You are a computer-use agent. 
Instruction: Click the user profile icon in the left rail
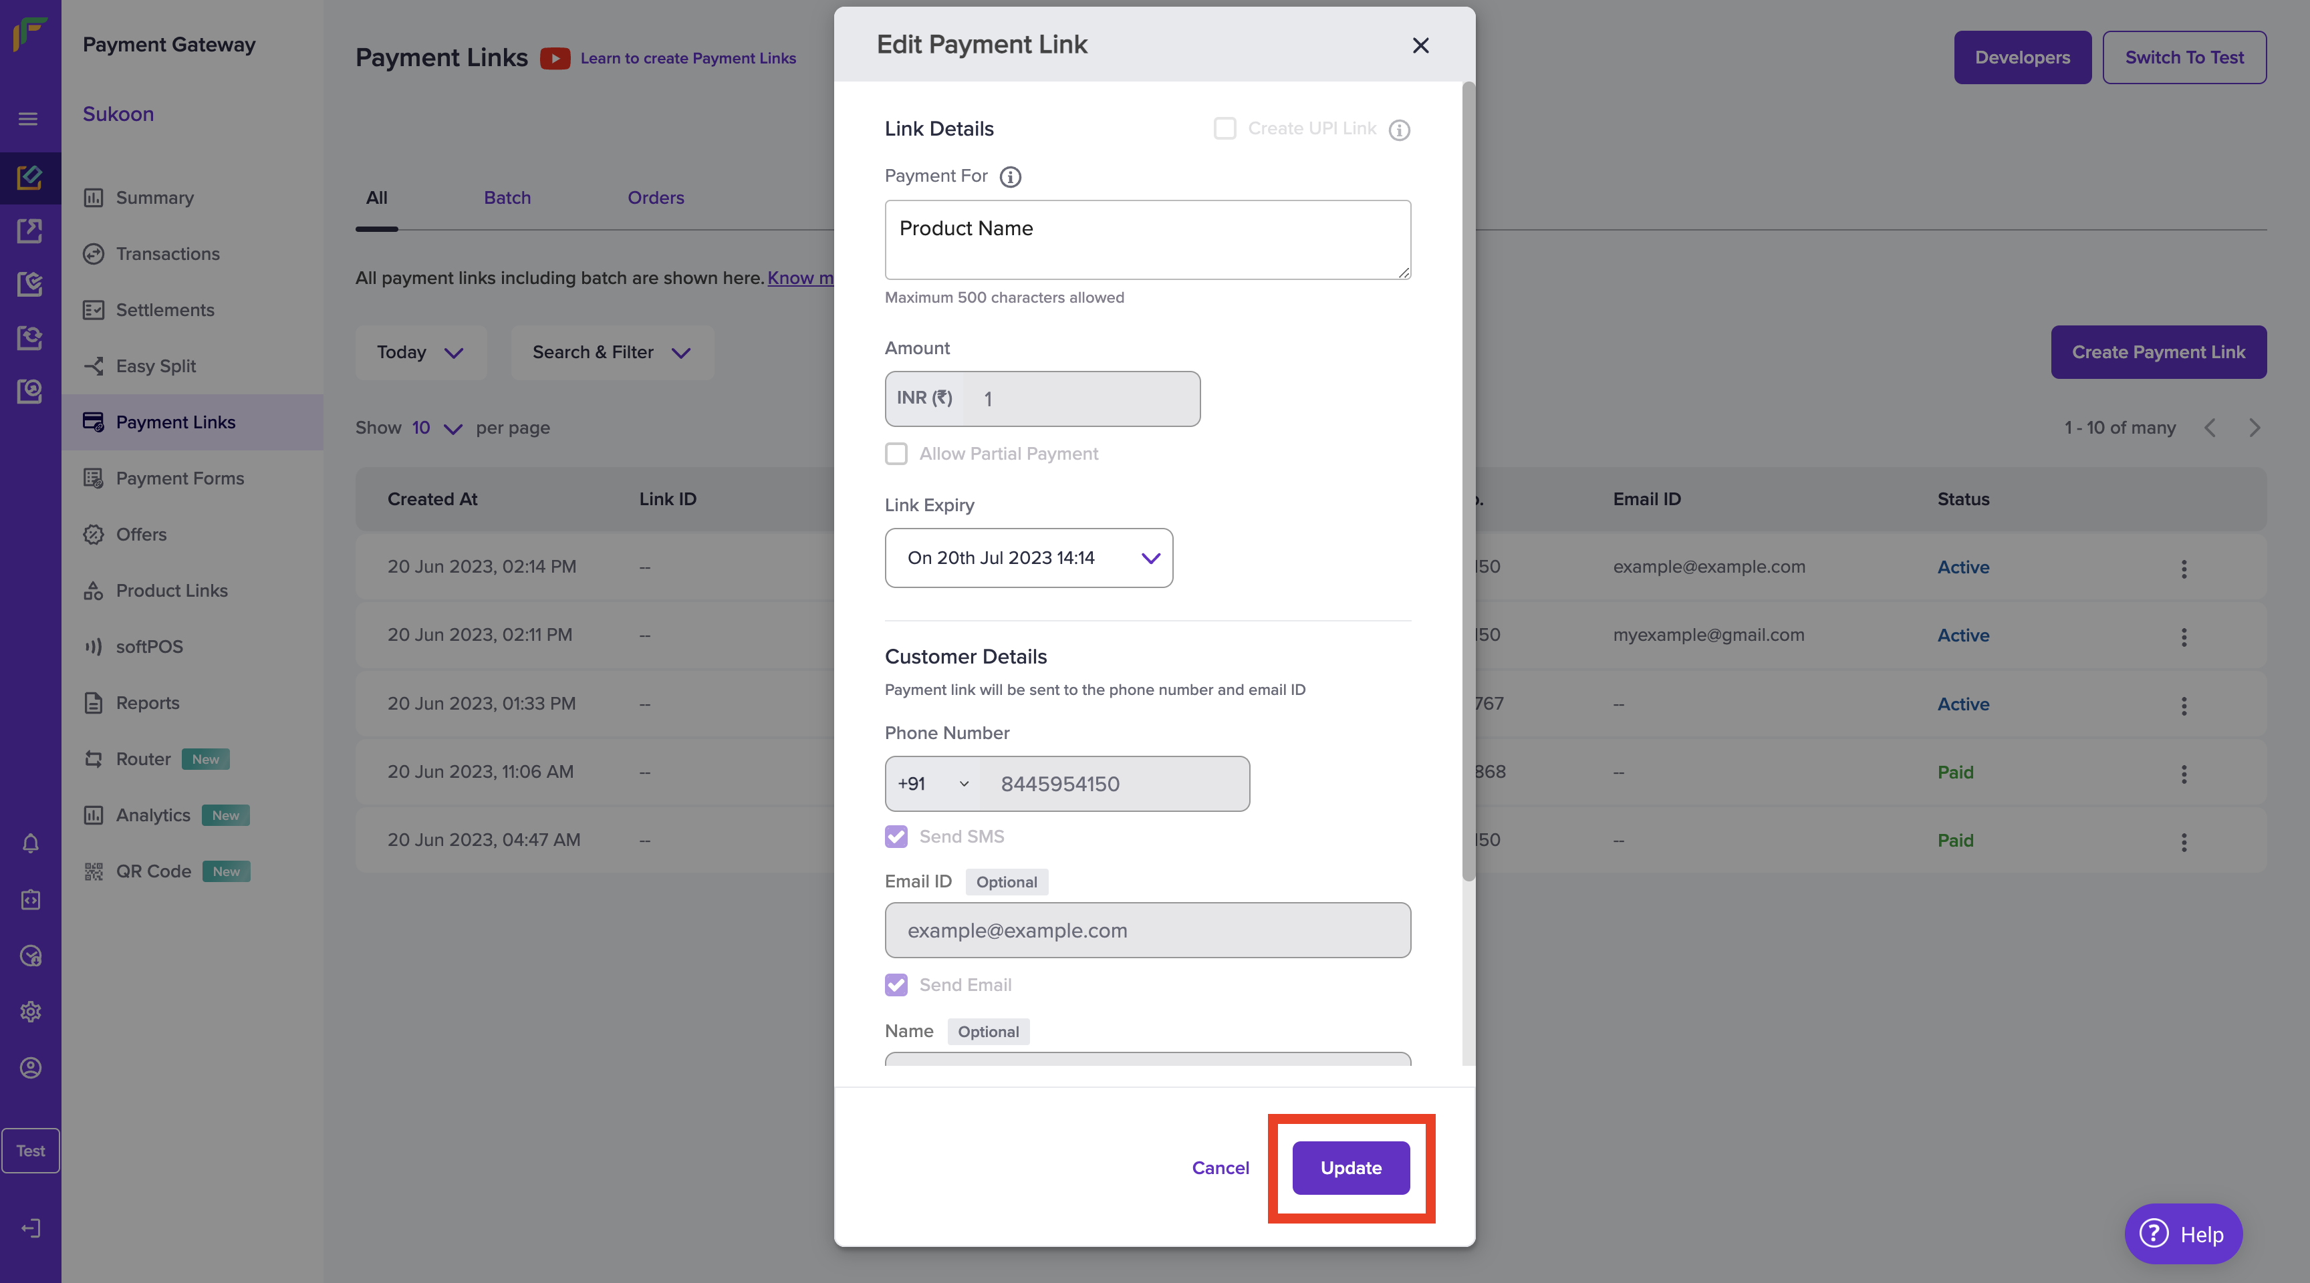tap(31, 1068)
